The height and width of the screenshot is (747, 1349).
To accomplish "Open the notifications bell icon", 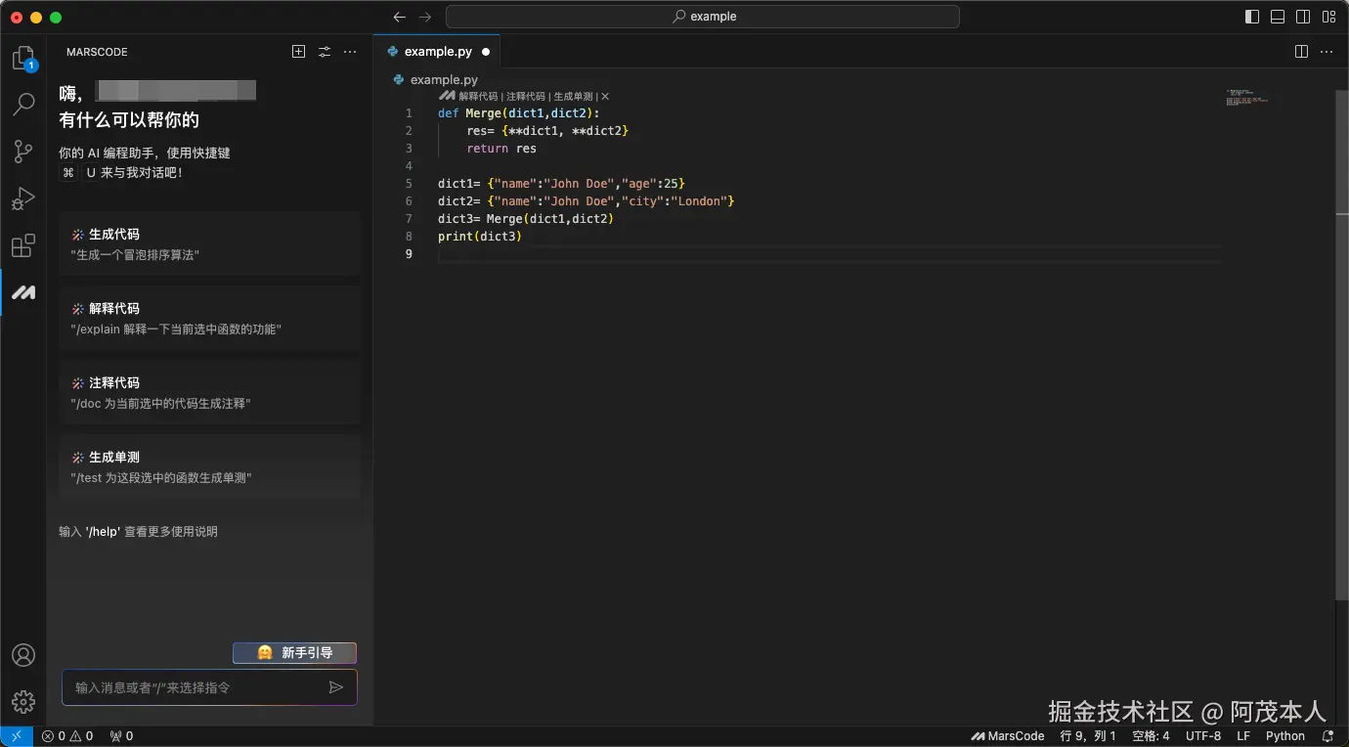I will pos(1327,736).
